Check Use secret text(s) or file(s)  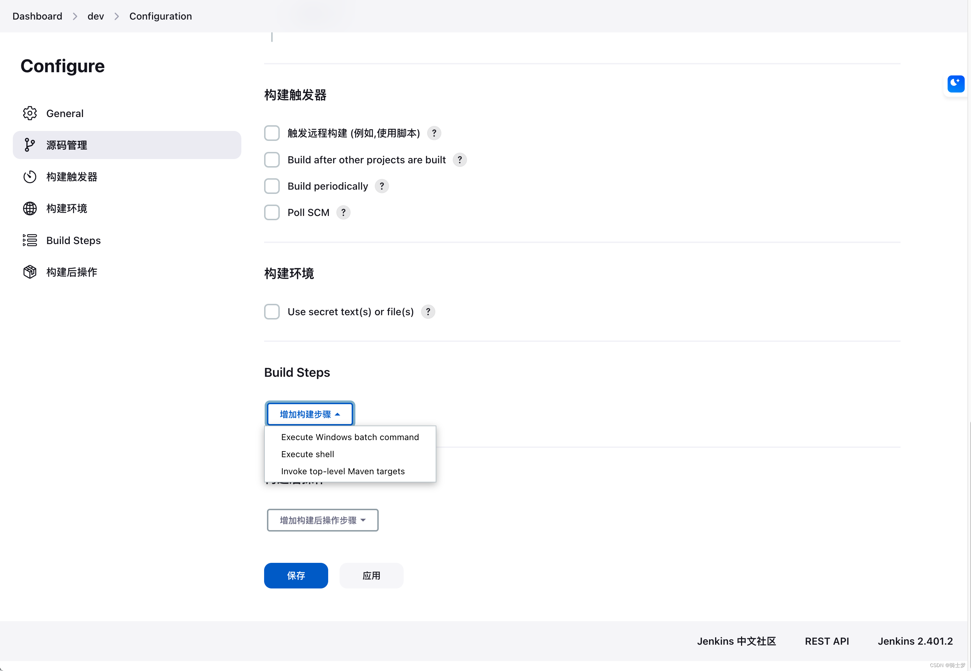pos(272,312)
